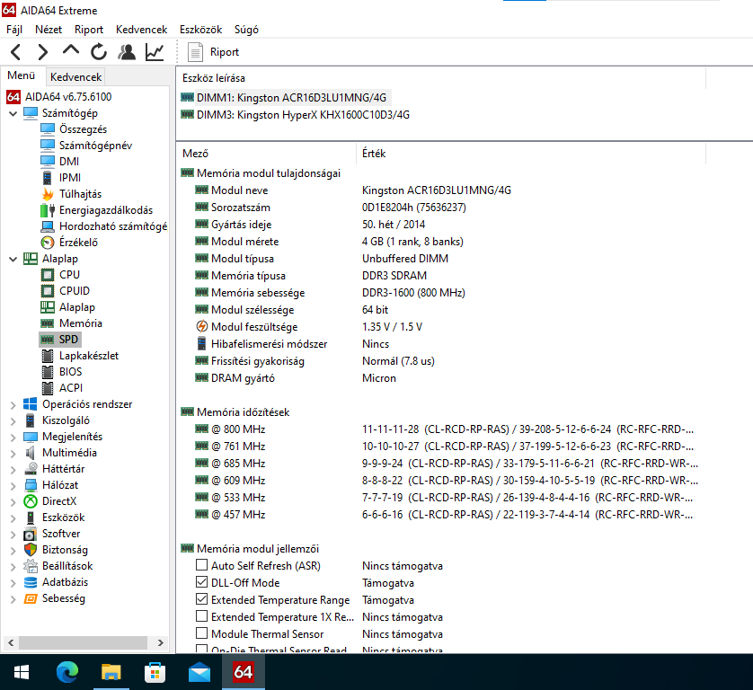Open the Nézet menu
The height and width of the screenshot is (690, 753).
coord(49,30)
